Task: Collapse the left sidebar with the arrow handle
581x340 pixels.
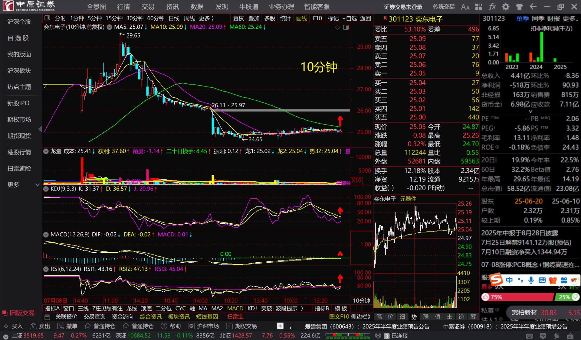Action: [40, 129]
